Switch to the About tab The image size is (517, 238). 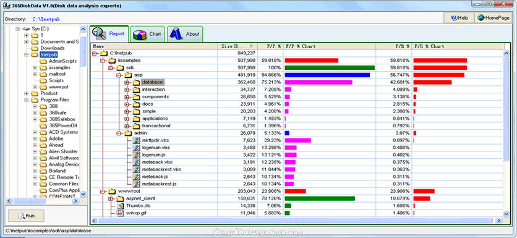[185, 34]
